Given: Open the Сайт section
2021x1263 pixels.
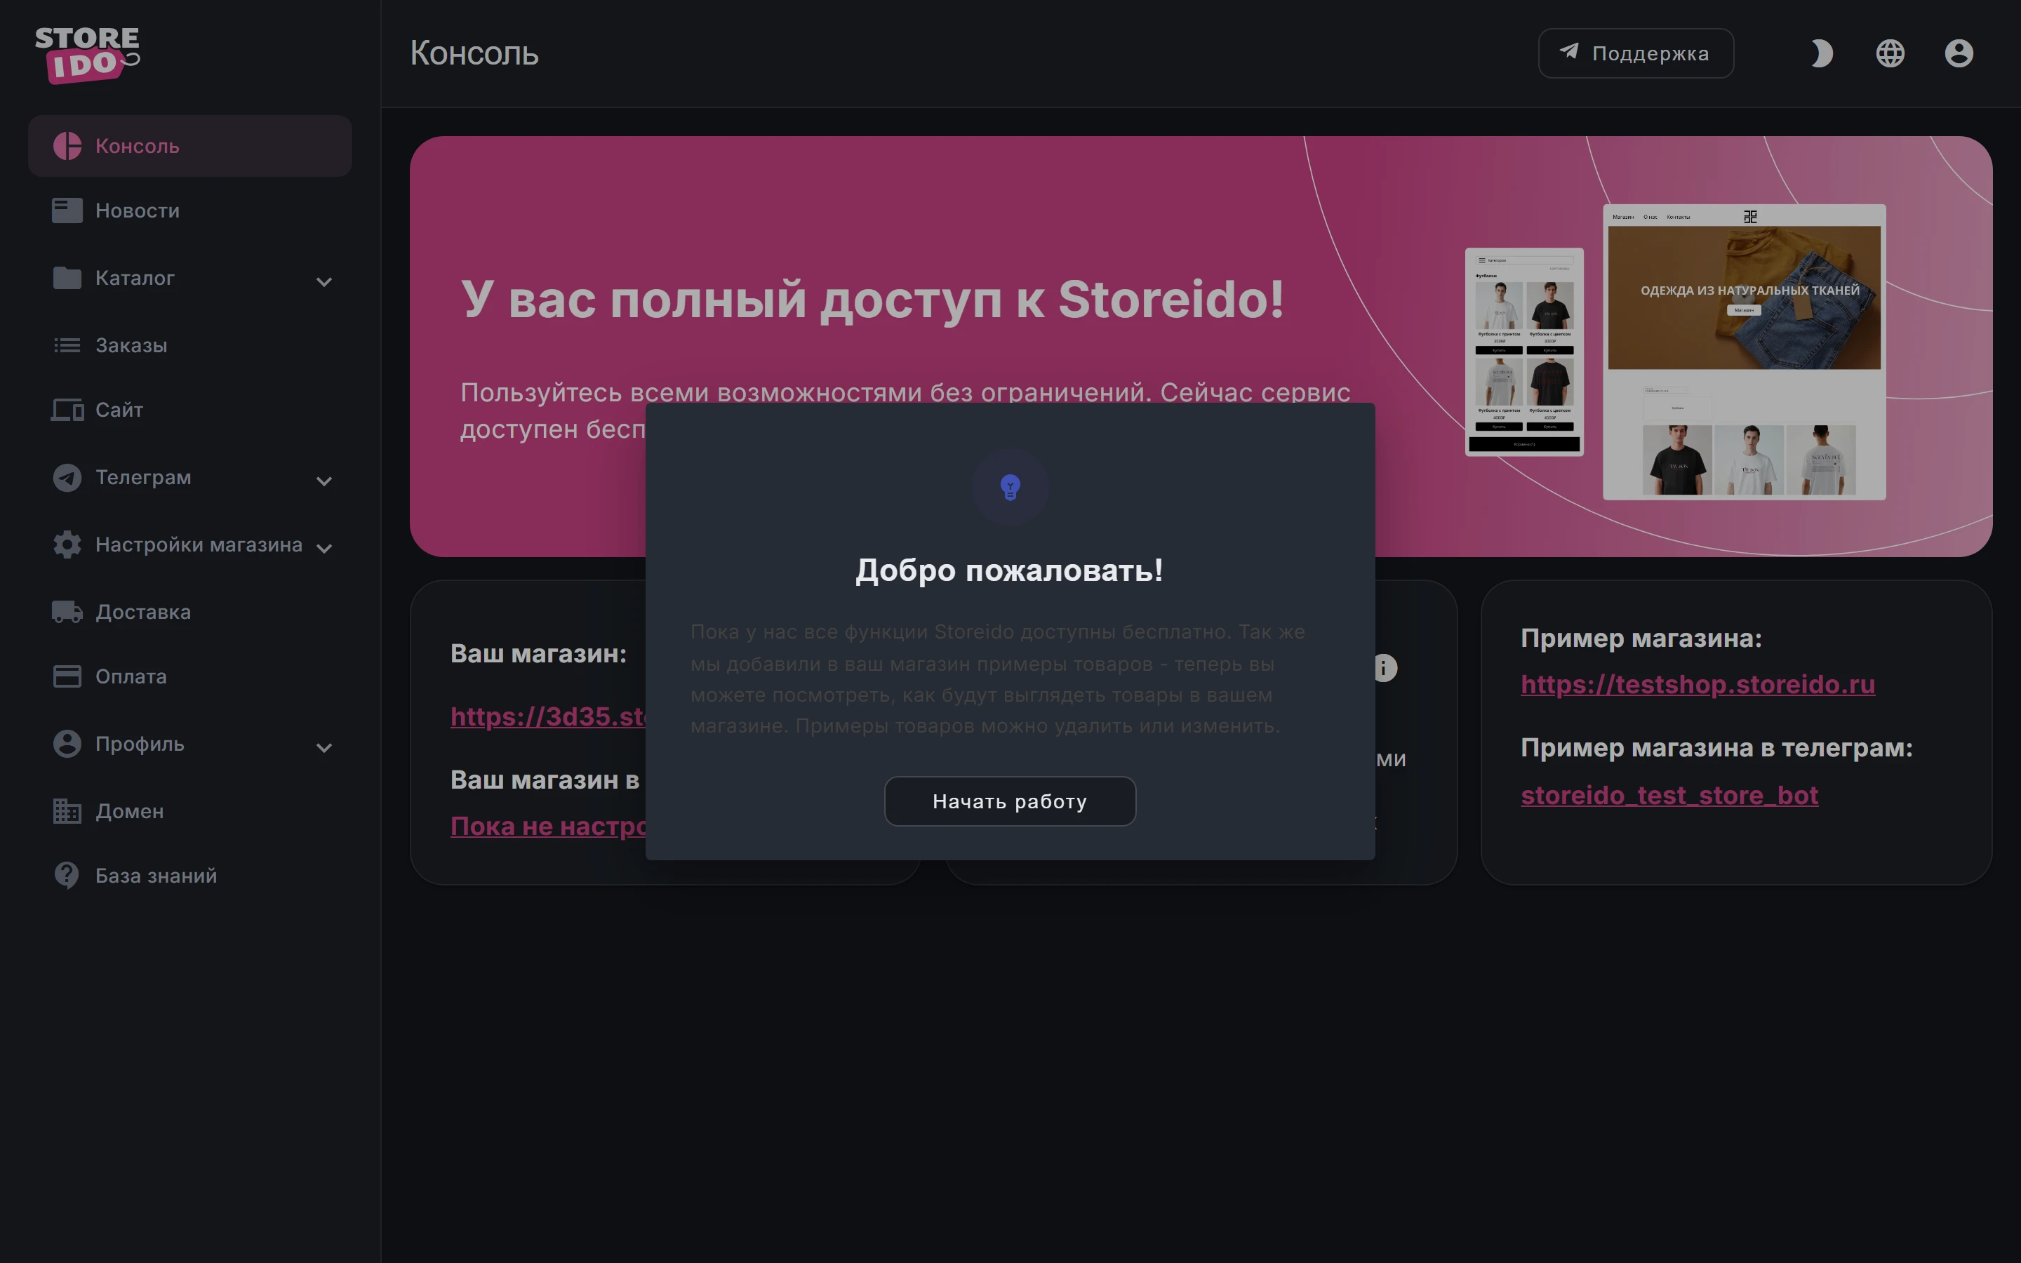Looking at the screenshot, I should [189, 410].
